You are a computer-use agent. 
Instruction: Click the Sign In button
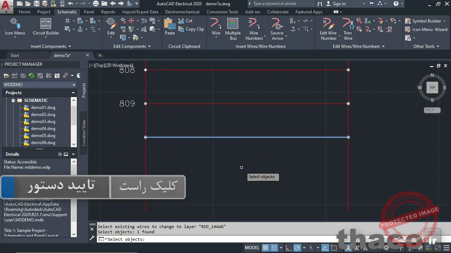click(339, 4)
